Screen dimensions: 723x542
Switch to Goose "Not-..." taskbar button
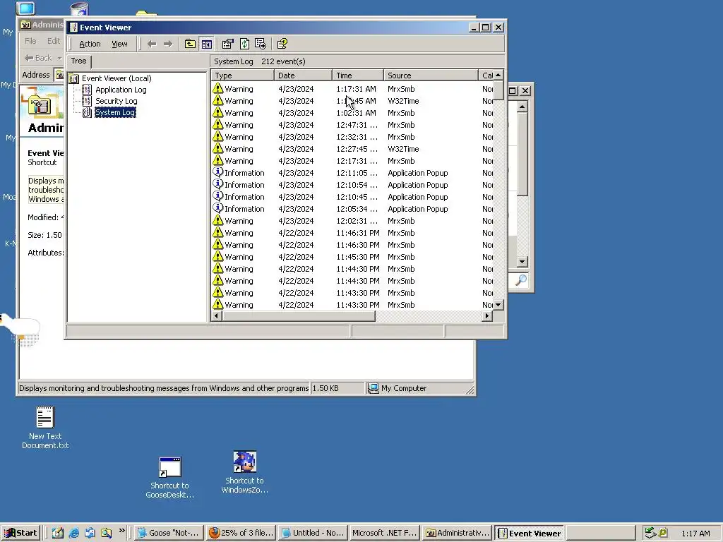[168, 533]
